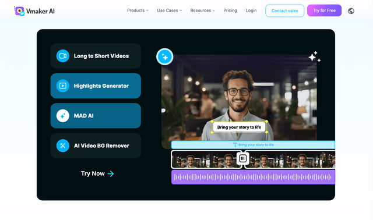Select the Bring your story to life text box
The height and width of the screenshot is (220, 373).
tap(239, 127)
